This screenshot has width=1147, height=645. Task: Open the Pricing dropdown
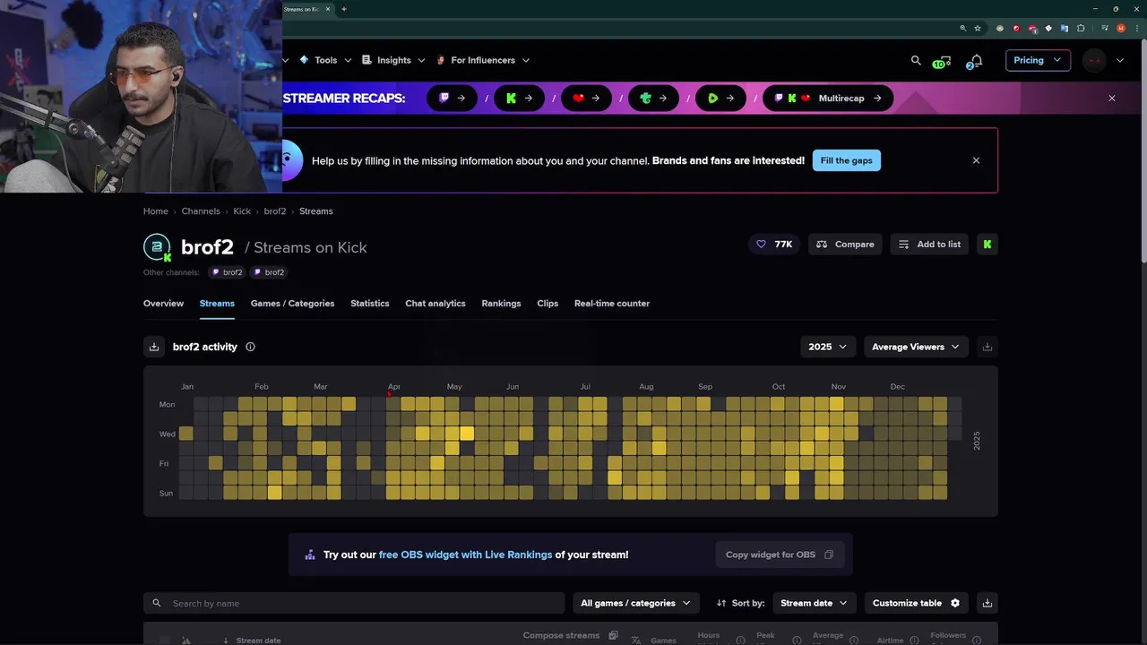click(1038, 60)
